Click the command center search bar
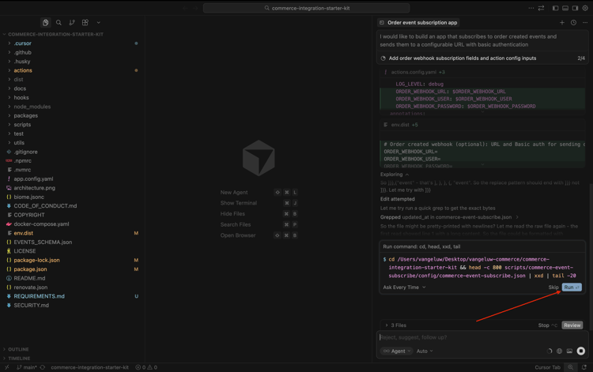This screenshot has height=372, width=593. [x=306, y=8]
